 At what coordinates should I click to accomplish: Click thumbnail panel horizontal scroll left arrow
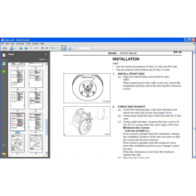10,156
